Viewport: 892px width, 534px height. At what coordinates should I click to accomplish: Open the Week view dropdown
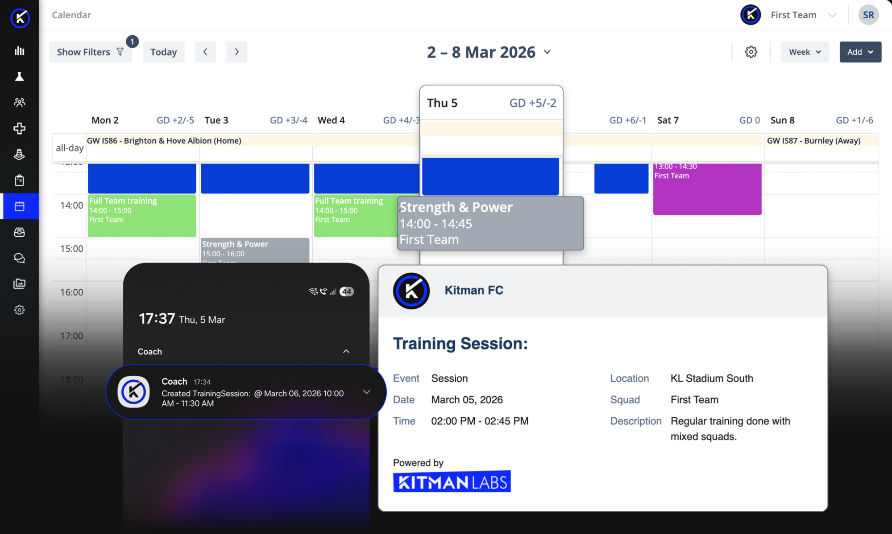(x=805, y=52)
